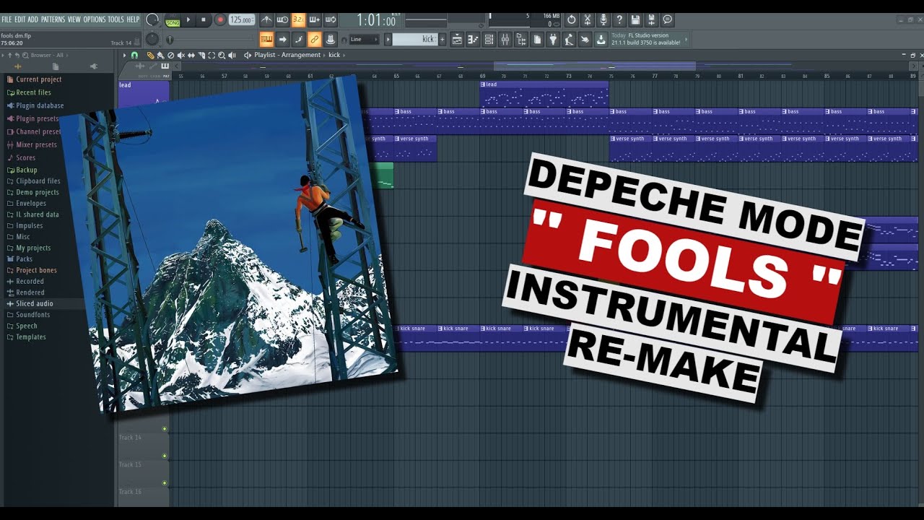Activate the Playback speaker tool
Screen dimensions: 924x520
pyautogui.click(x=232, y=55)
